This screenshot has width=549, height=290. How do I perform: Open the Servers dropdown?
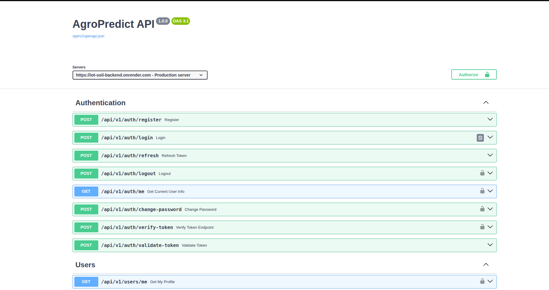(x=140, y=75)
